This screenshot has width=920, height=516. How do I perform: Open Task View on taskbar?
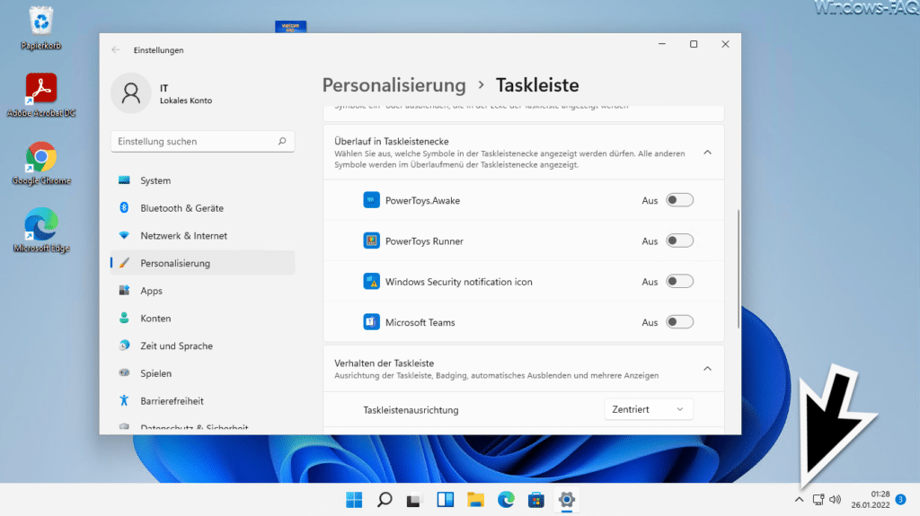click(415, 500)
